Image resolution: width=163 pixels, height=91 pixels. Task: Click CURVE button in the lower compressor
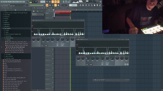click(x=102, y=64)
